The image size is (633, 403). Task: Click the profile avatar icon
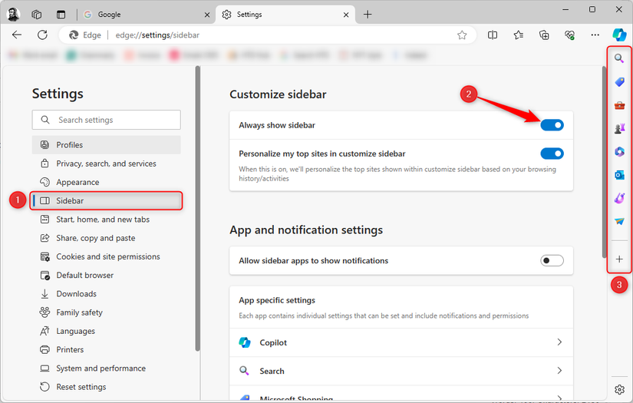coord(13,14)
